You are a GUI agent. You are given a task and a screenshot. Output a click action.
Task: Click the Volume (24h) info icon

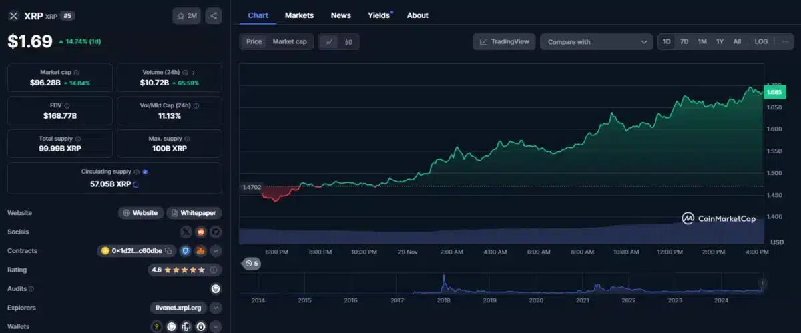point(186,72)
